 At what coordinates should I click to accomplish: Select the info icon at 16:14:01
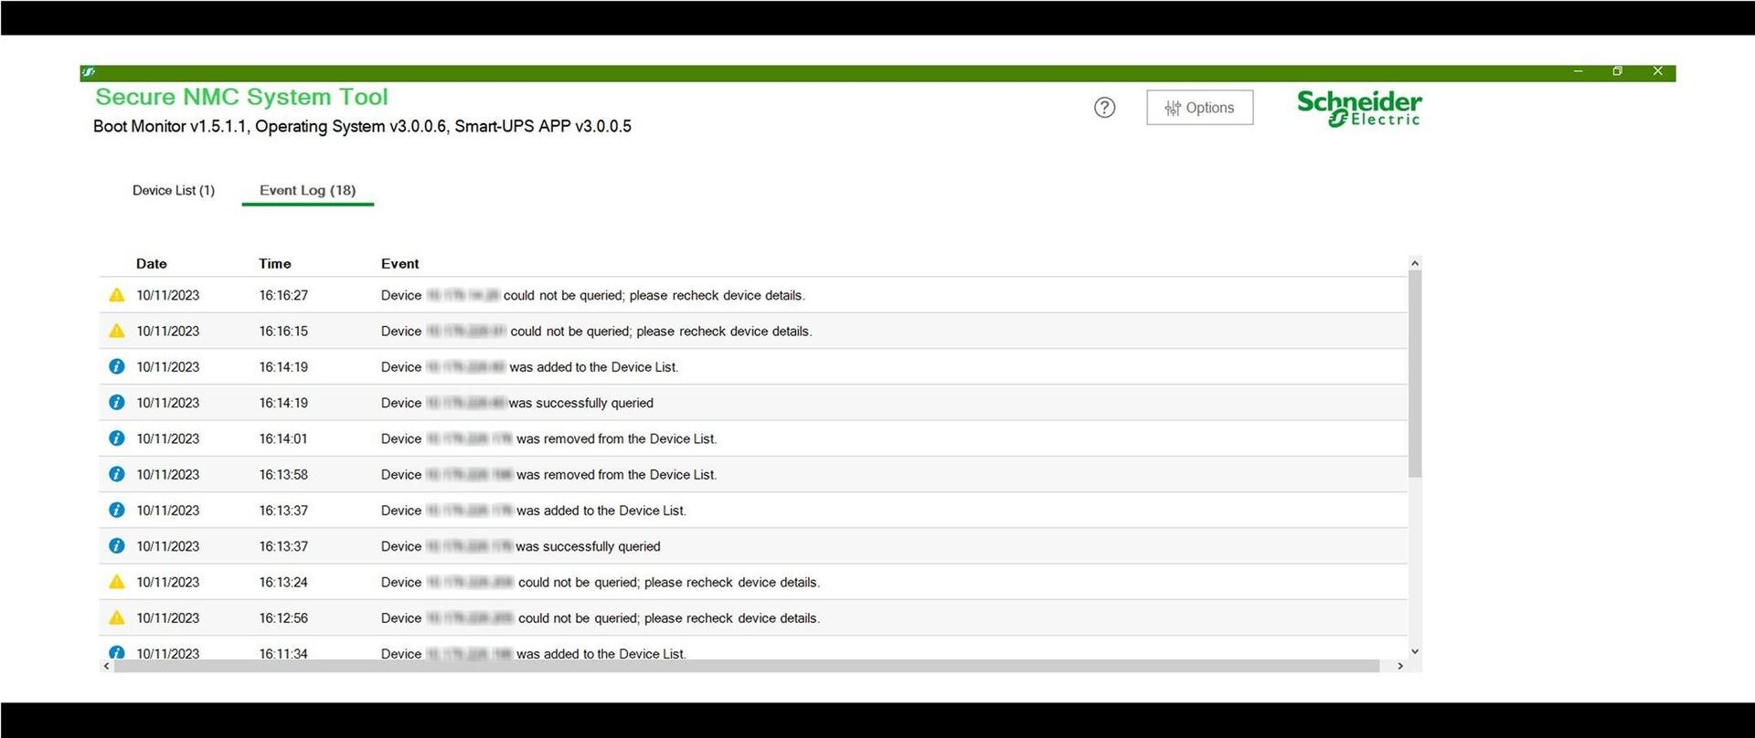[117, 438]
